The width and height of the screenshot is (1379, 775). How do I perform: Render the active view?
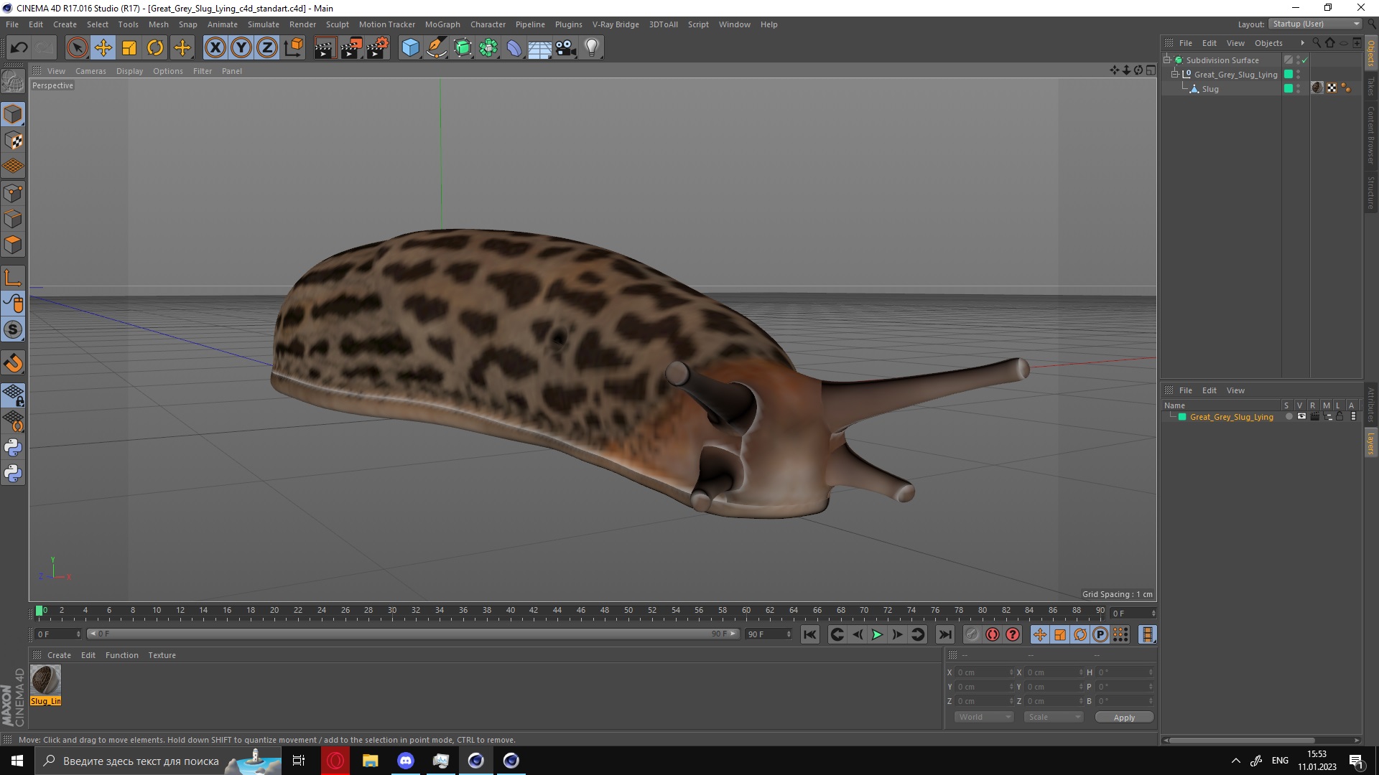[x=325, y=48]
